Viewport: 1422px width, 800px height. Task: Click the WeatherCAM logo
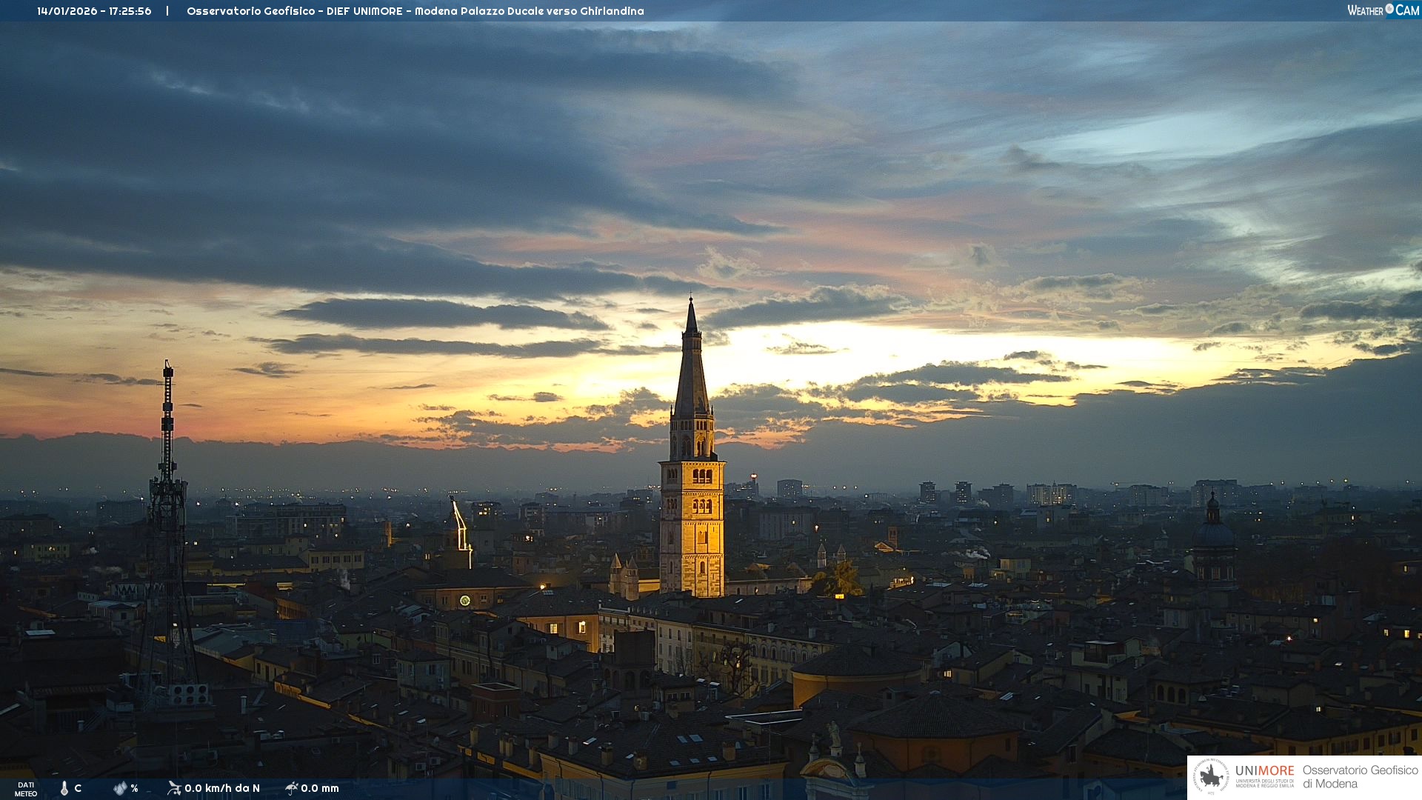(1383, 10)
